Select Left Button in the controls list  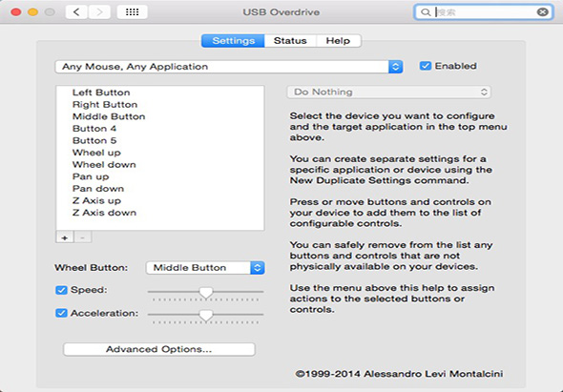point(159,93)
